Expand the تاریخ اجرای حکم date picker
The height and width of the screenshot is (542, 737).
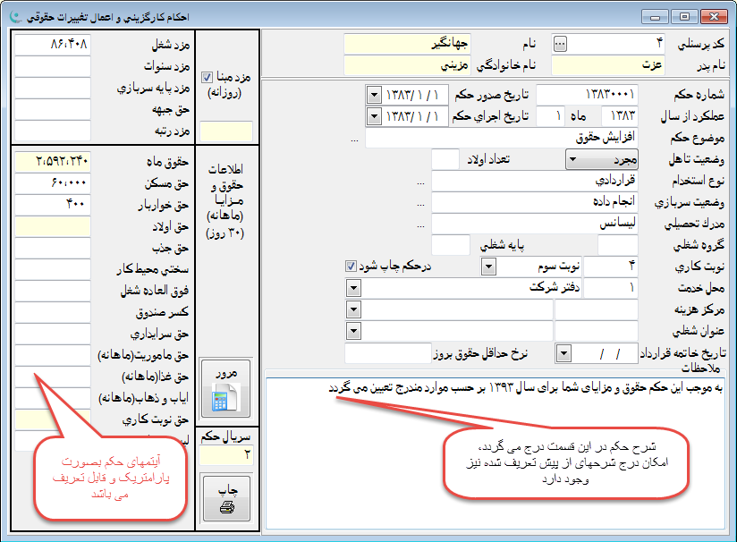[373, 116]
